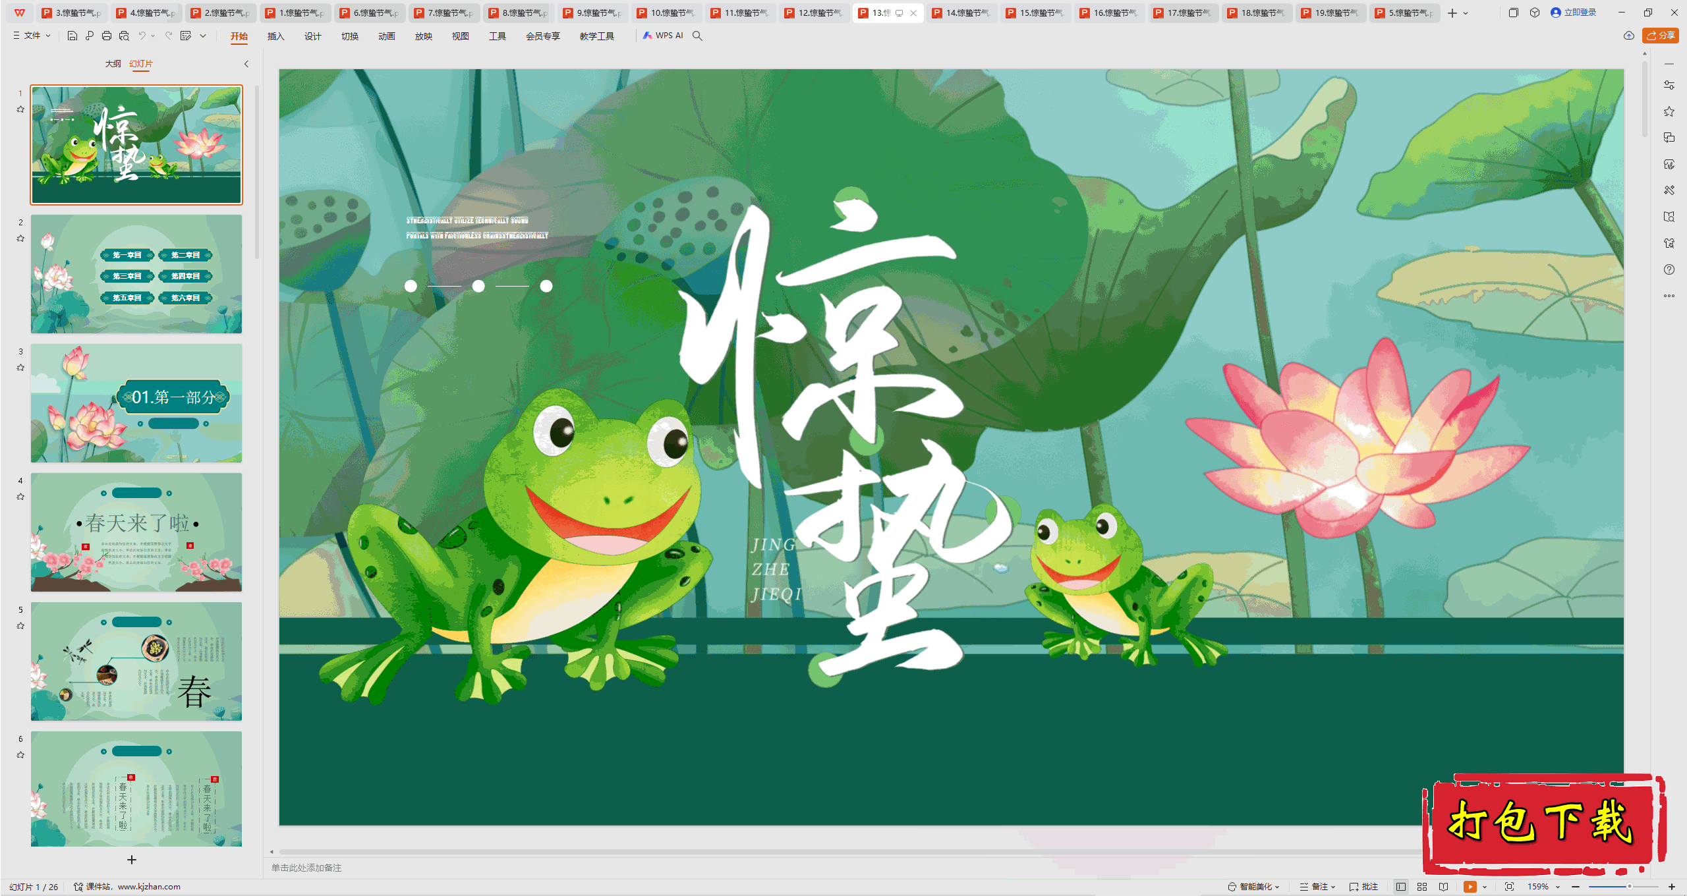1687x896 pixels.
Task: Open the three-dots more menu in right sidebar
Action: point(1669,296)
